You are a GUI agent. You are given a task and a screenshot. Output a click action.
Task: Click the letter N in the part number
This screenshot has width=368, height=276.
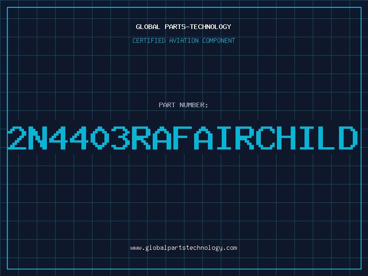click(38, 138)
